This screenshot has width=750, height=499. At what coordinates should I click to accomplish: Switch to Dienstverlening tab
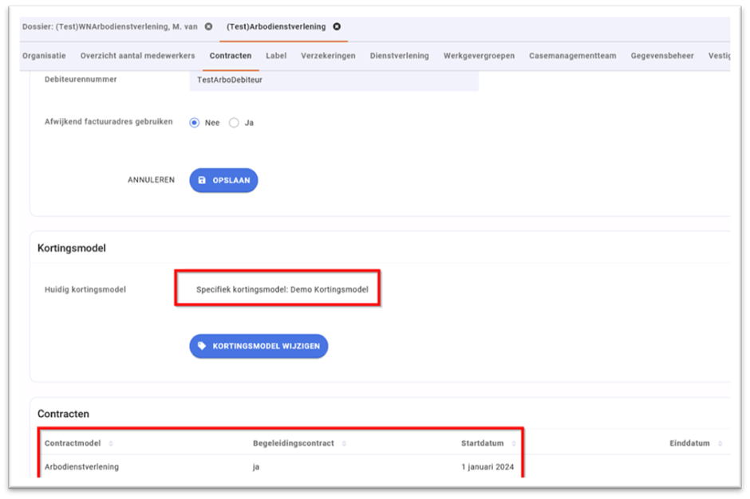point(400,56)
